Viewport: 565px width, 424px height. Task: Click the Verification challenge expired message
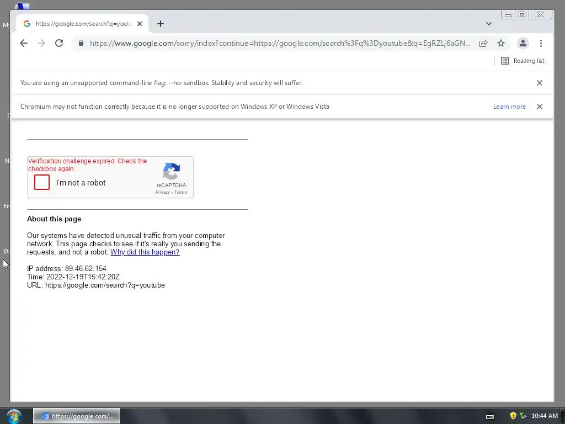[x=88, y=165]
